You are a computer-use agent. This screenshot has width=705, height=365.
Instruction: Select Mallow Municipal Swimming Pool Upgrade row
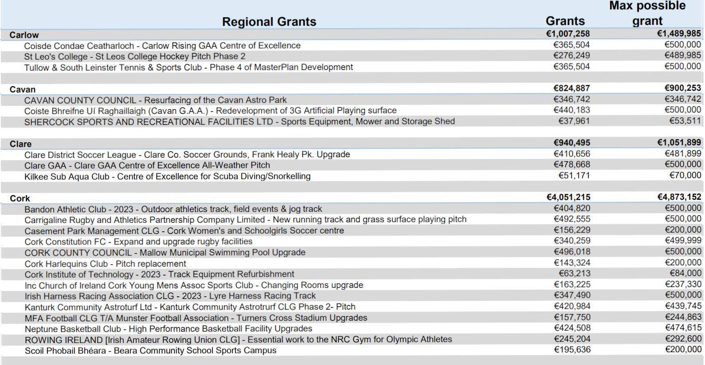pos(165,252)
